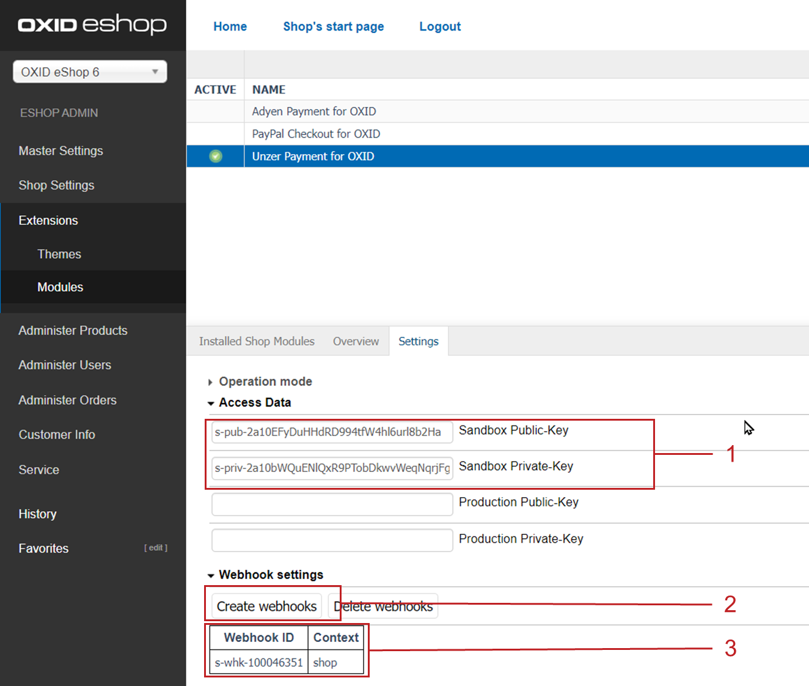Click the edit link next to Favorites

pyautogui.click(x=156, y=548)
